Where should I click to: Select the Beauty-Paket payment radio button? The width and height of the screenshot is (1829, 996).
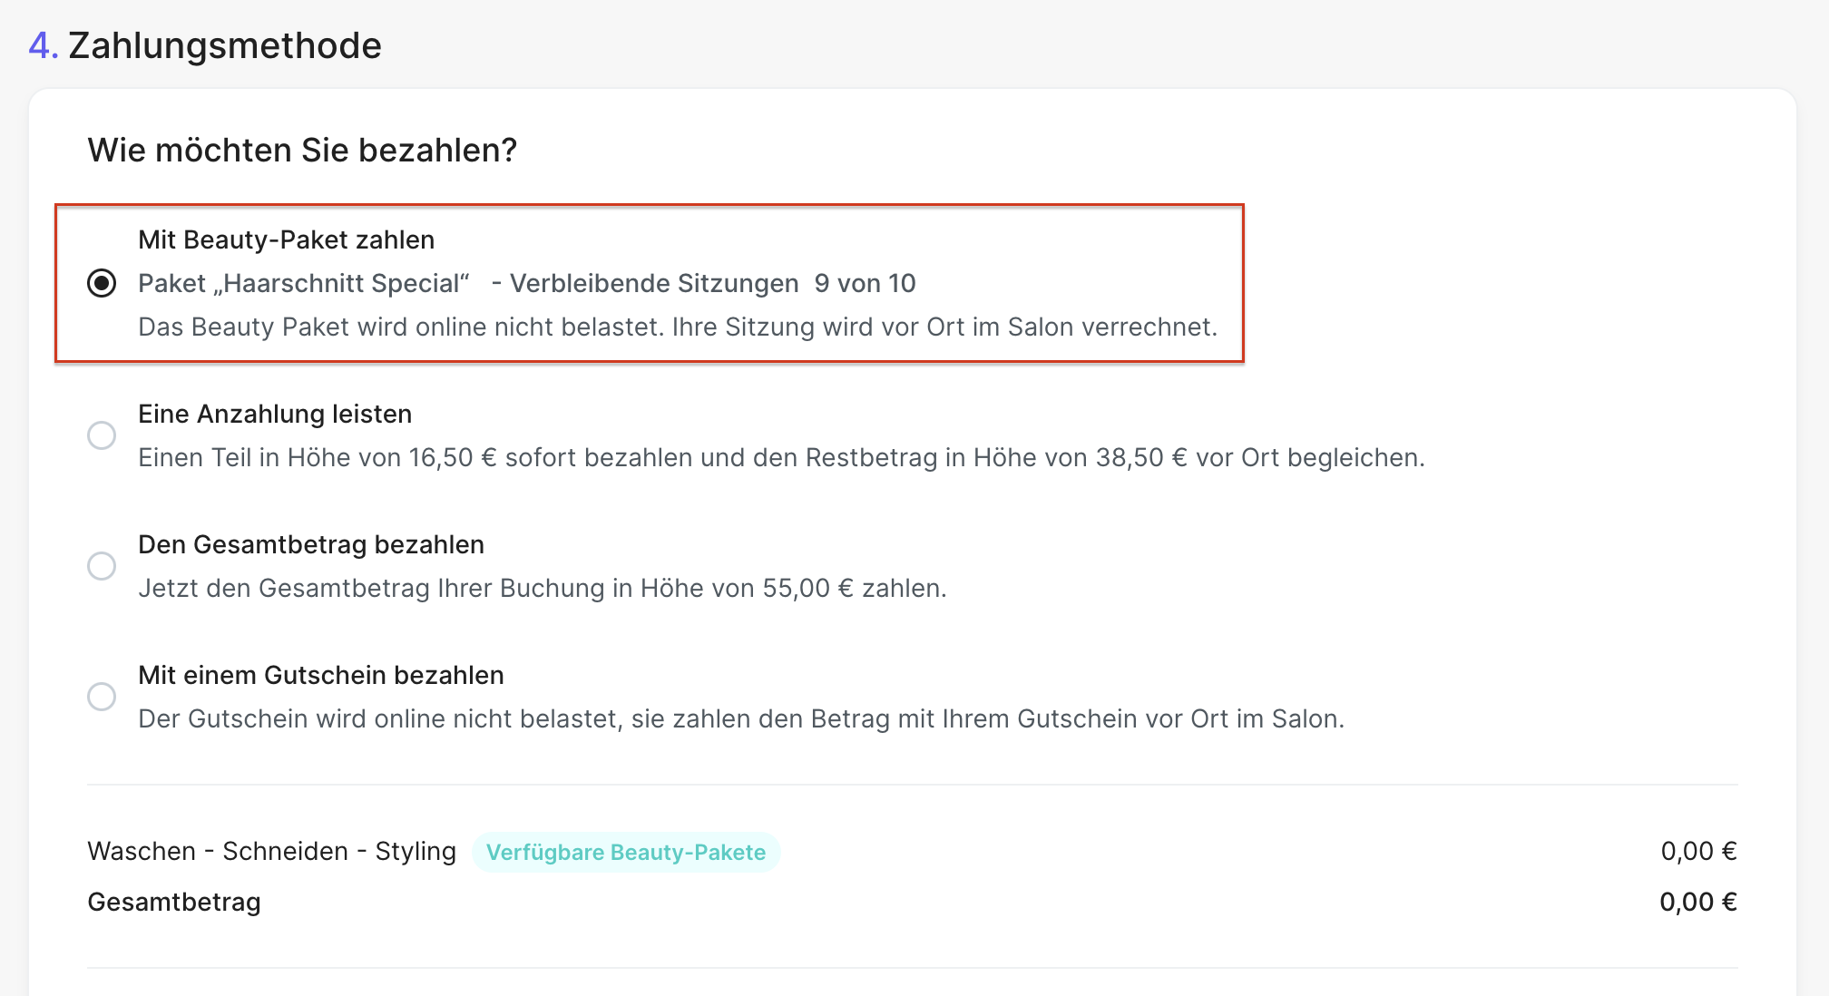tap(102, 283)
